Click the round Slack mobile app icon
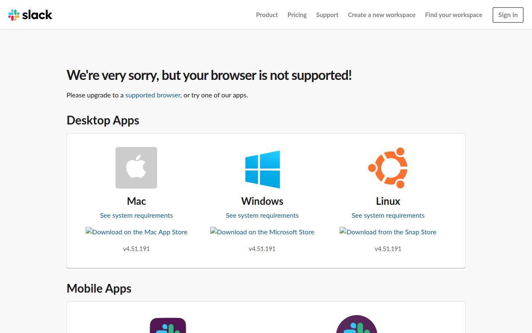This screenshot has width=532, height=333. [x=357, y=324]
